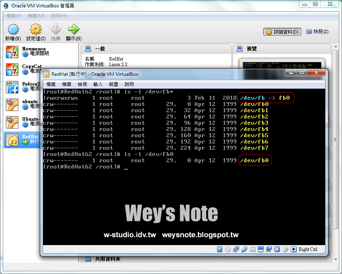Click the optical disc icon on status bar
The width and height of the screenshot is (342, 274).
[x=228, y=249]
